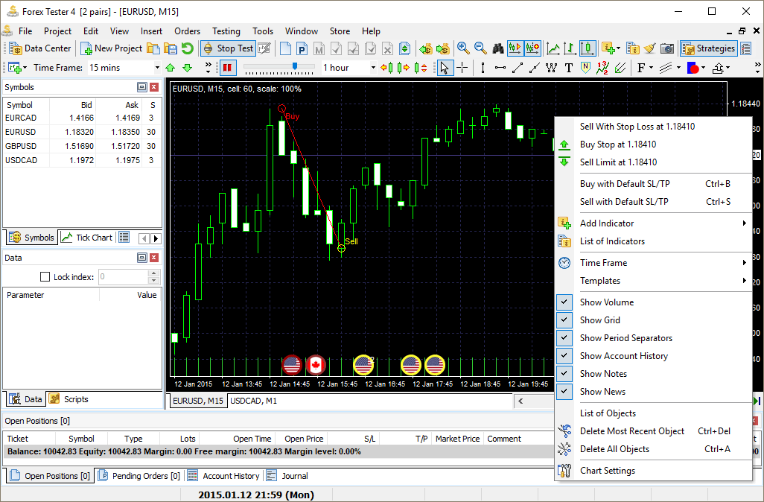Image resolution: width=764 pixels, height=502 pixels.
Task: Select the text label tool
Action: [569, 68]
